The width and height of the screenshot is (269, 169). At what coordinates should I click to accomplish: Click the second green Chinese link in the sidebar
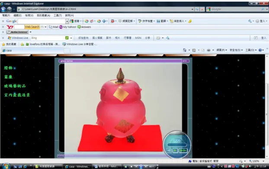8,77
